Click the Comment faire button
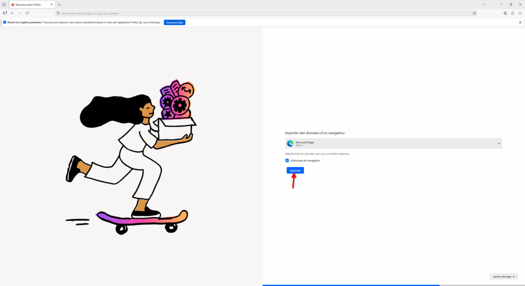This screenshot has height=286, width=525. click(x=174, y=23)
